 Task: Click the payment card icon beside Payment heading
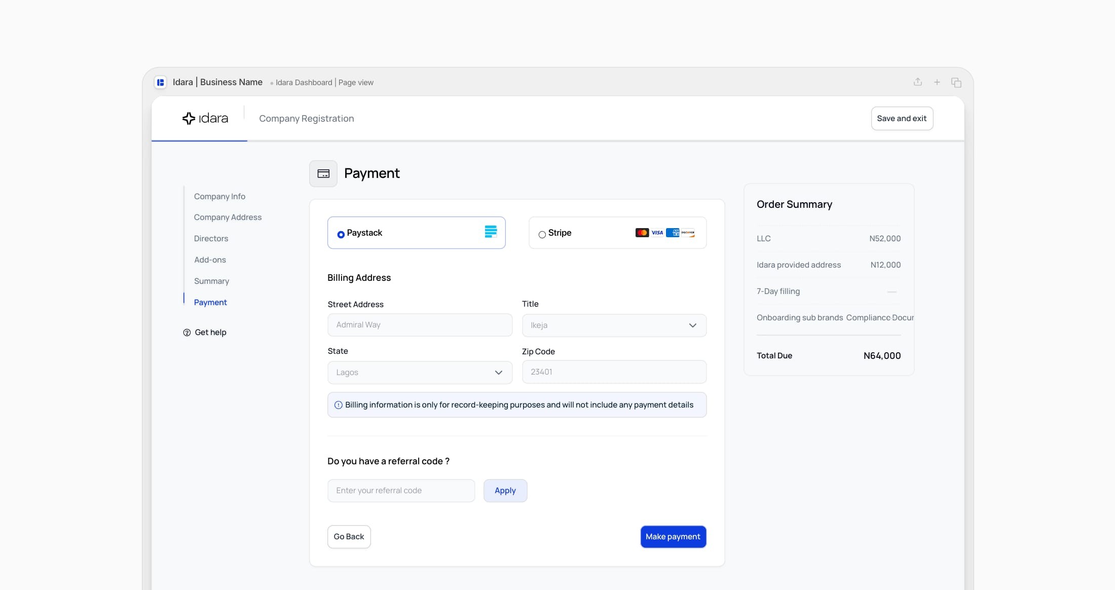(x=323, y=173)
